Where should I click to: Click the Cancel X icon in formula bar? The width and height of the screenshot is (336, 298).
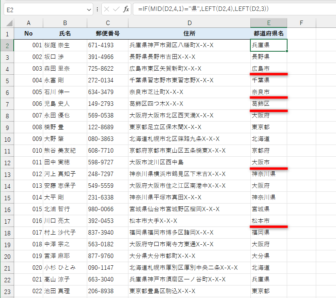107,9
